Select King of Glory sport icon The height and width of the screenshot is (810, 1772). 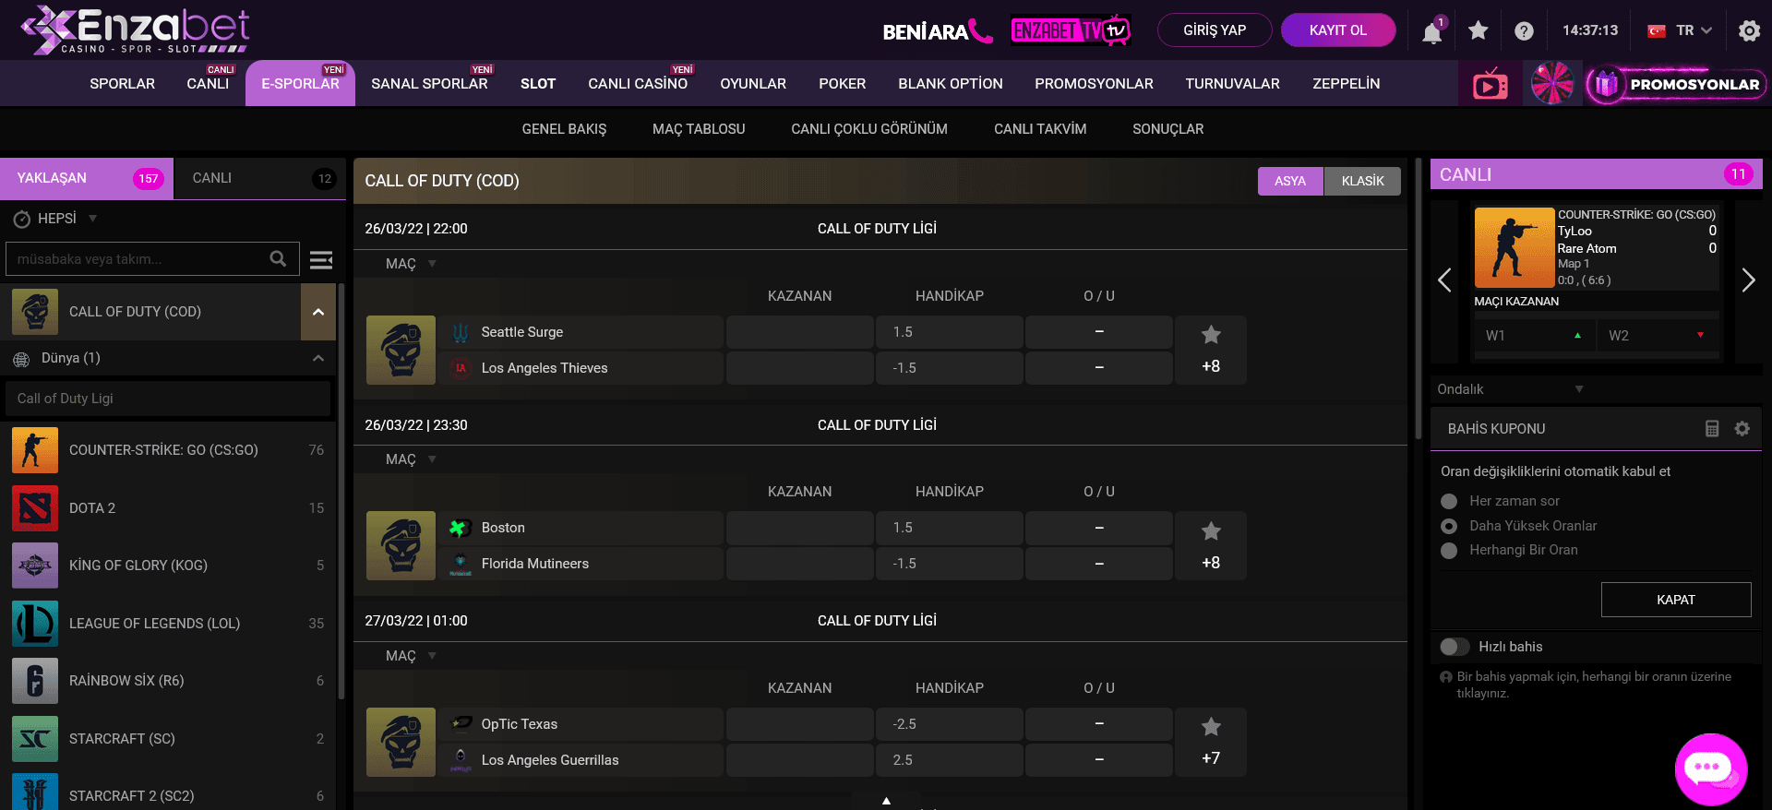35,566
